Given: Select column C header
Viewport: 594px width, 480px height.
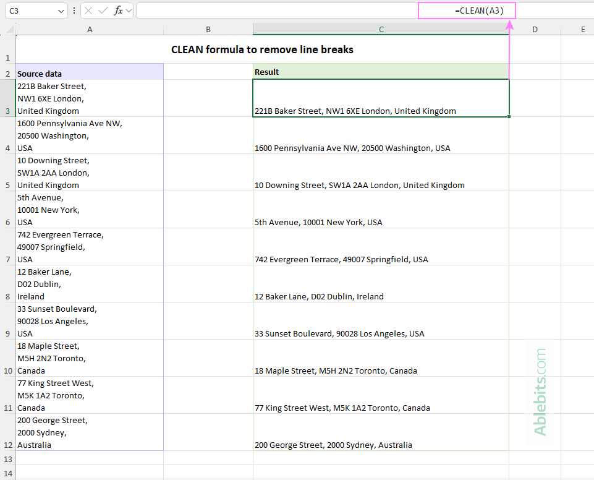Looking at the screenshot, I should pyautogui.click(x=381, y=29).
